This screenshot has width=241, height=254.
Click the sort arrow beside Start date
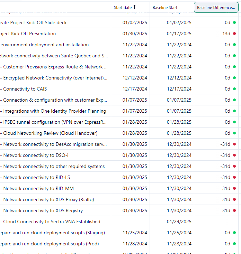tap(135, 7)
